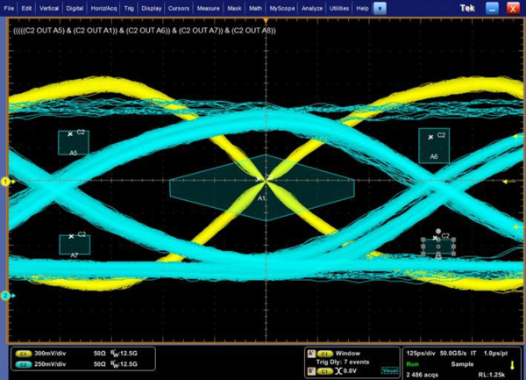Screen dimensions: 526x380
Task: Click the C1 300mV/div channel badge
Action: pos(22,351)
